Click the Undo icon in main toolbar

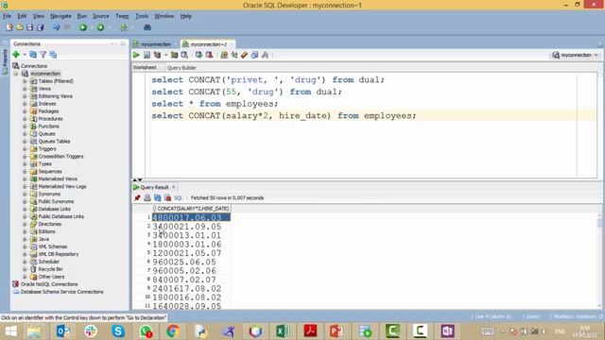coord(57,27)
